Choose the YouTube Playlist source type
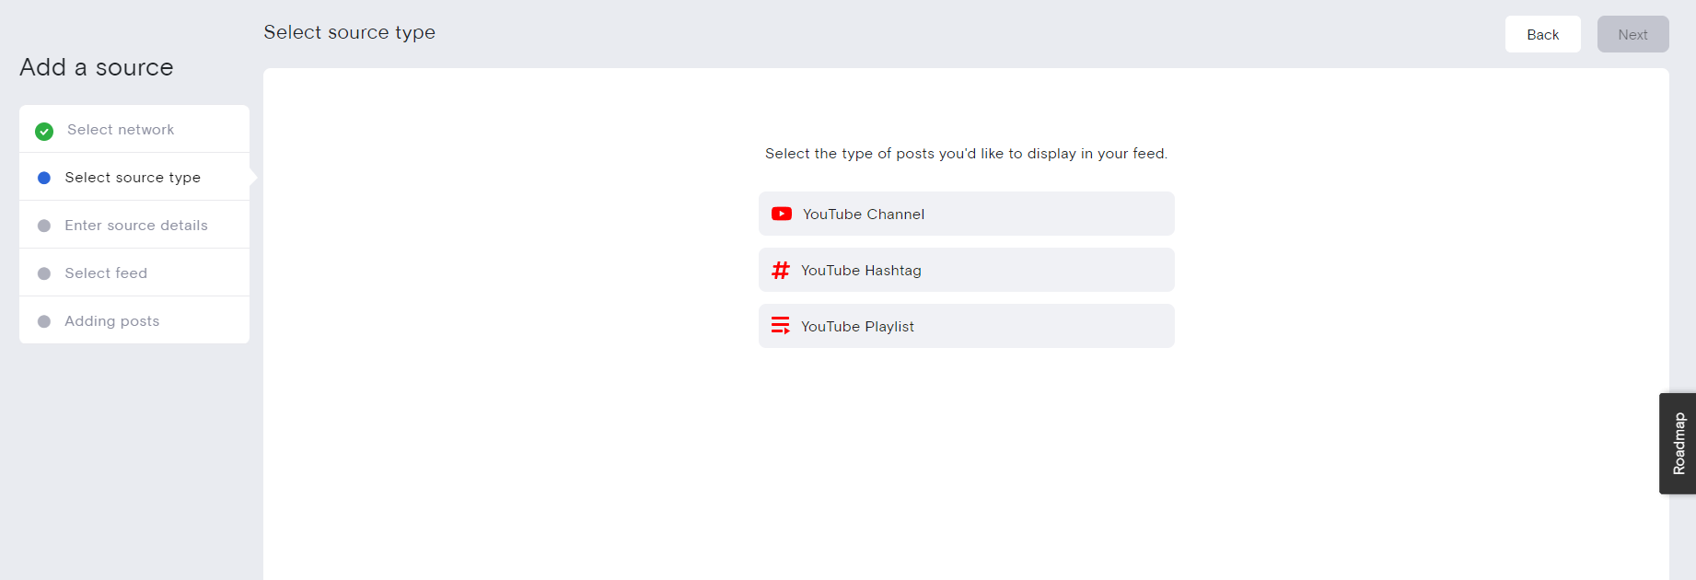Viewport: 1696px width, 580px height. [966, 326]
